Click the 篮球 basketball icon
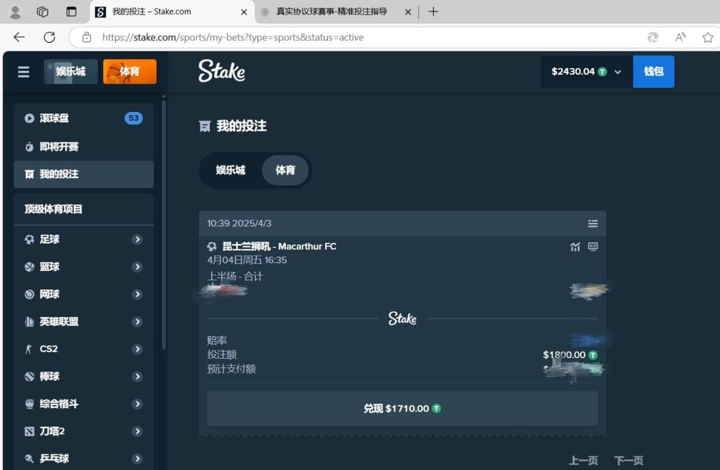The width and height of the screenshot is (720, 470). (x=29, y=267)
